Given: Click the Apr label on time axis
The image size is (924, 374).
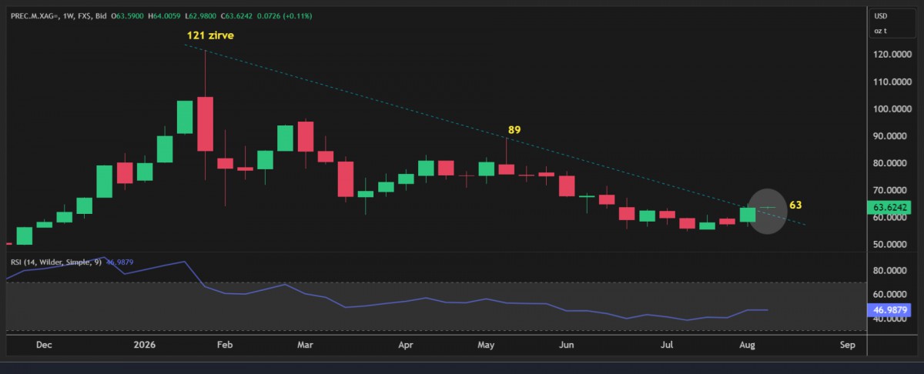Looking at the screenshot, I should (x=405, y=346).
